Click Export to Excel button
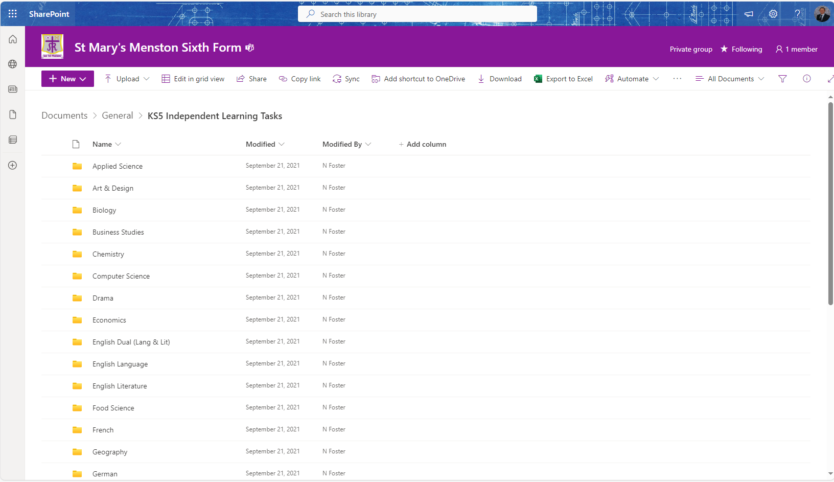The height and width of the screenshot is (482, 834). click(563, 79)
